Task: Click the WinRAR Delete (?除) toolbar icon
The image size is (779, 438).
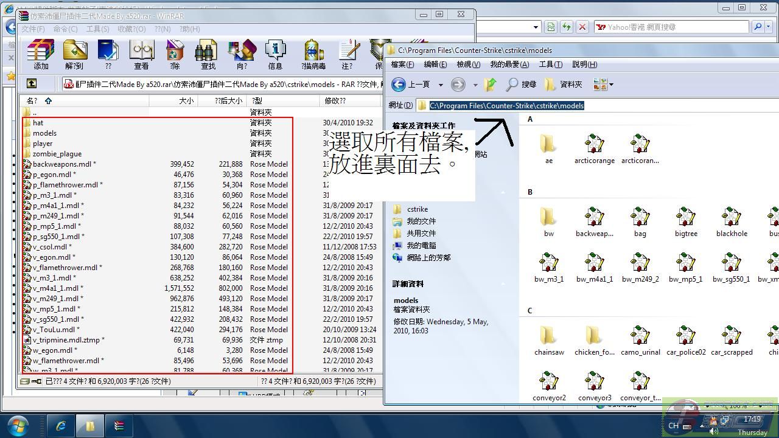Action: 175,55
